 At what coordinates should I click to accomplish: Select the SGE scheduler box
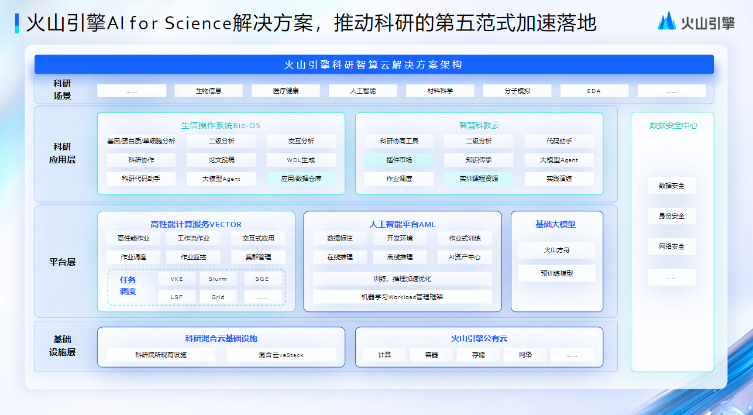[x=262, y=279]
